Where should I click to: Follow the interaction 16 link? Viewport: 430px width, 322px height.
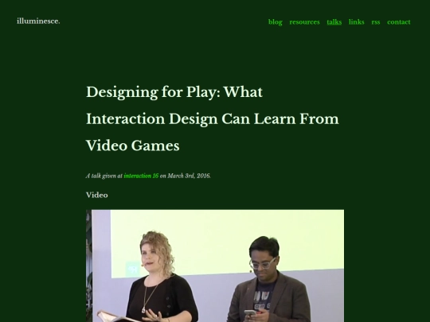[141, 176]
